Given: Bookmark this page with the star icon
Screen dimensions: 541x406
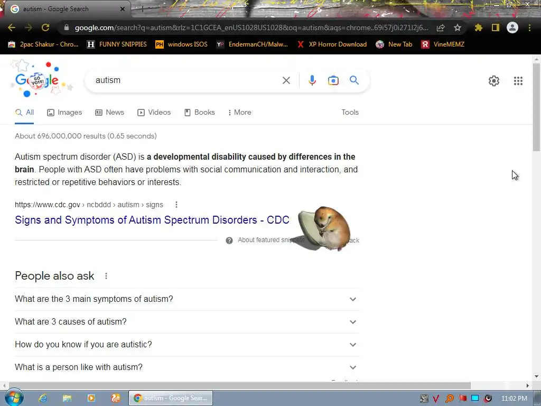Looking at the screenshot, I should (457, 27).
